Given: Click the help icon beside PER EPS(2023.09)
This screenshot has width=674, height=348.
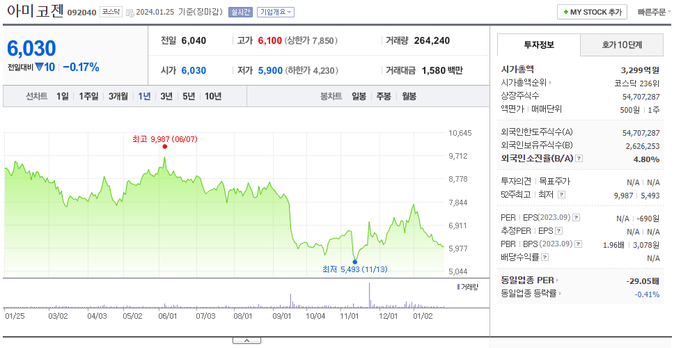Looking at the screenshot, I should [x=577, y=218].
